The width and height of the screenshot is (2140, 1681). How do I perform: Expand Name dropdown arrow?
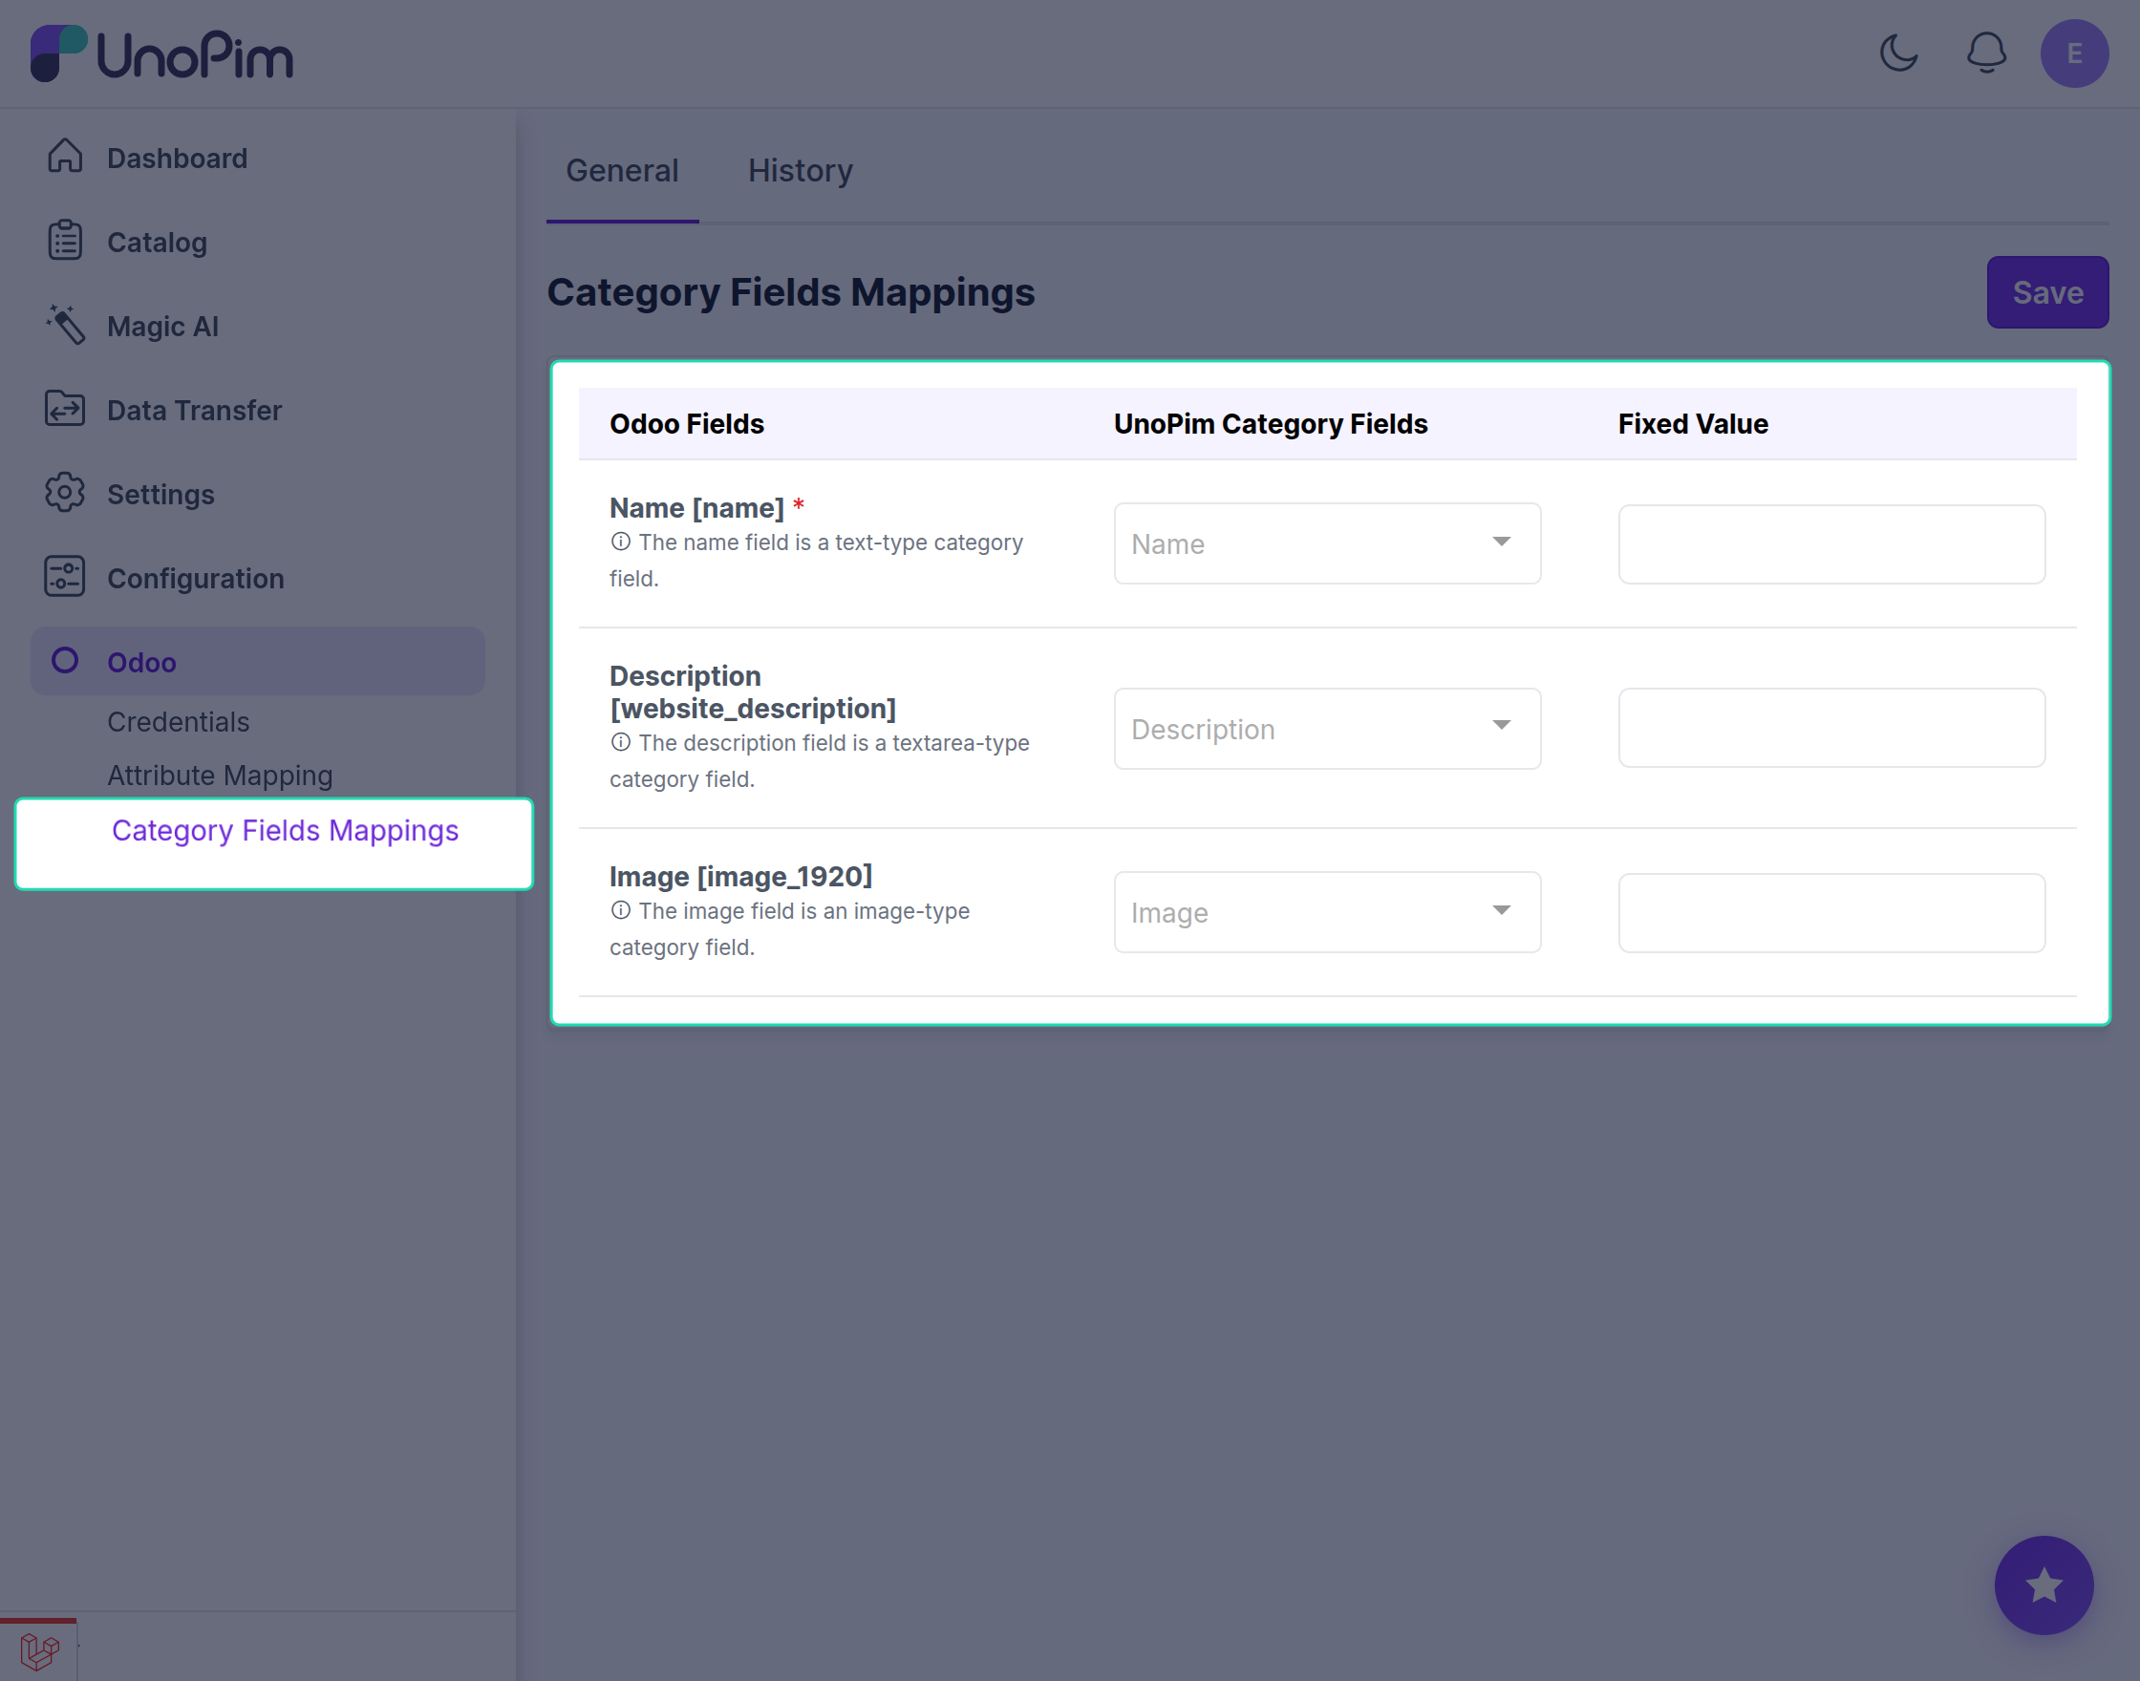tap(1501, 542)
